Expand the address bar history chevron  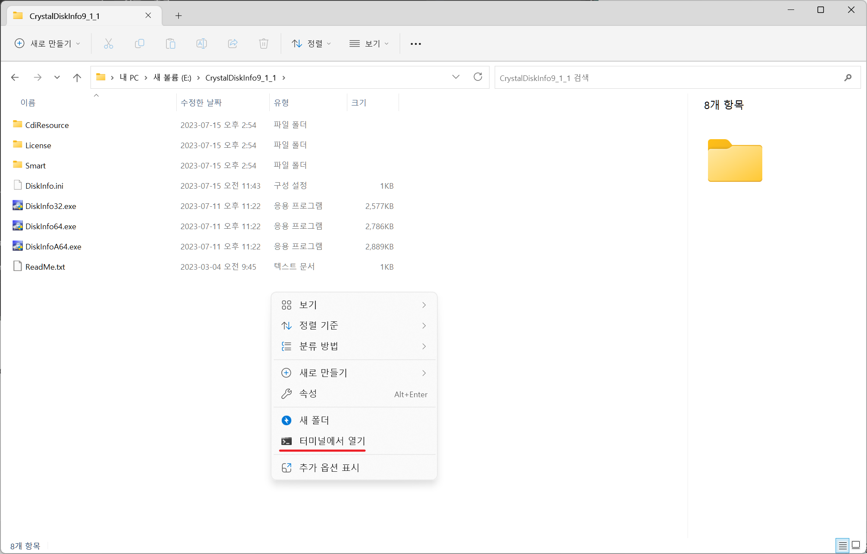pos(455,77)
